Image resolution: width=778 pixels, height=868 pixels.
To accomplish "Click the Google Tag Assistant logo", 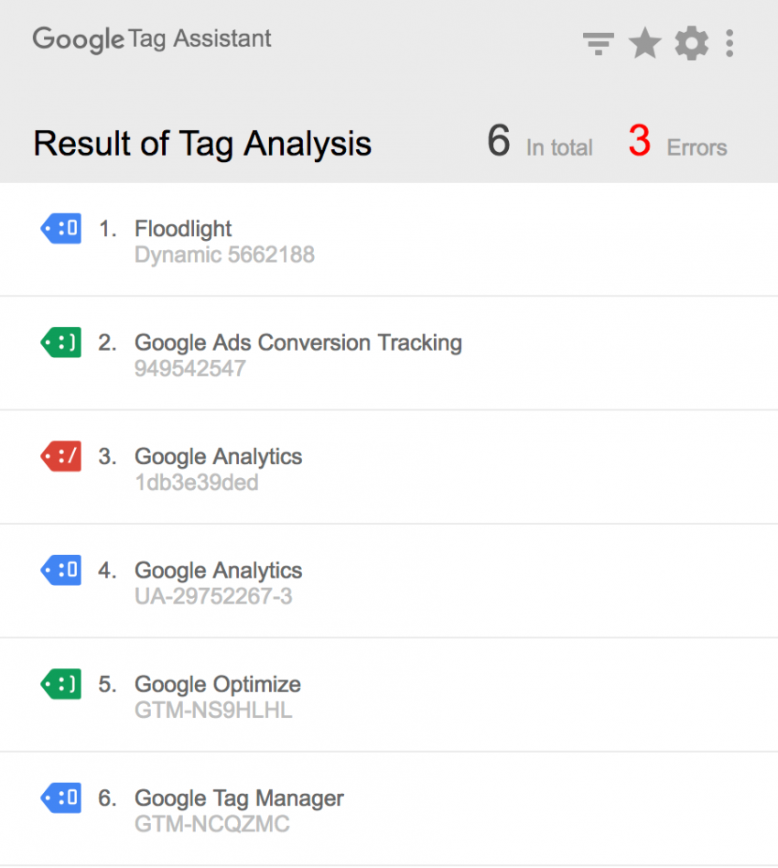I will point(152,39).
